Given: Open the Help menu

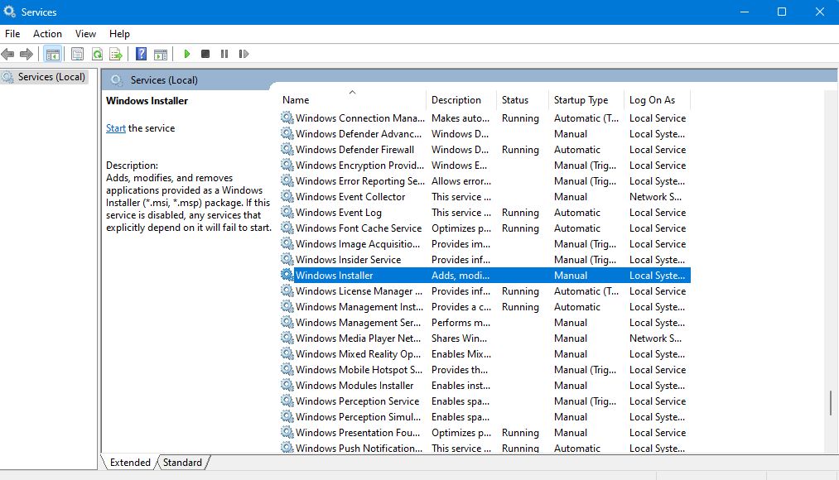Looking at the screenshot, I should point(119,34).
